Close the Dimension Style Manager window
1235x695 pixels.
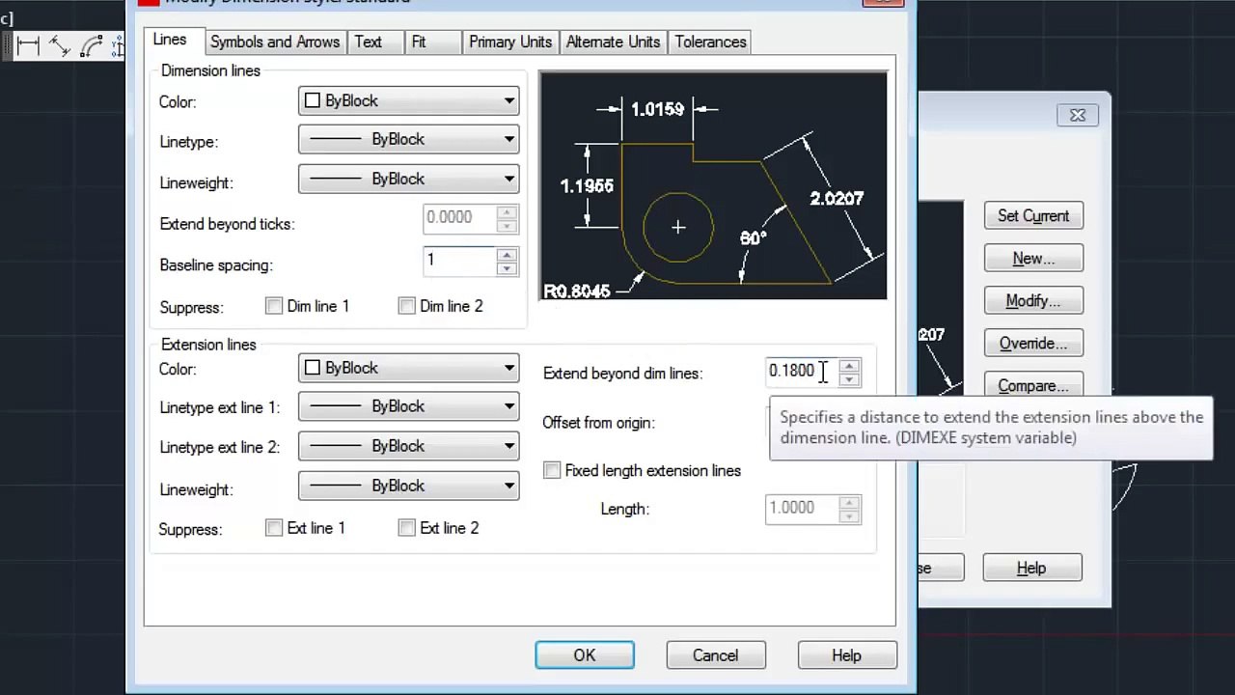click(x=1078, y=116)
